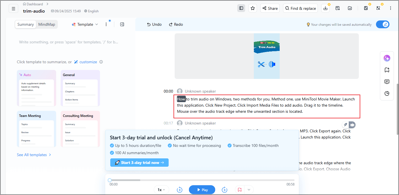399x195 pixels.
Task: Click the audio progress slider handle
Action: click(x=110, y=180)
